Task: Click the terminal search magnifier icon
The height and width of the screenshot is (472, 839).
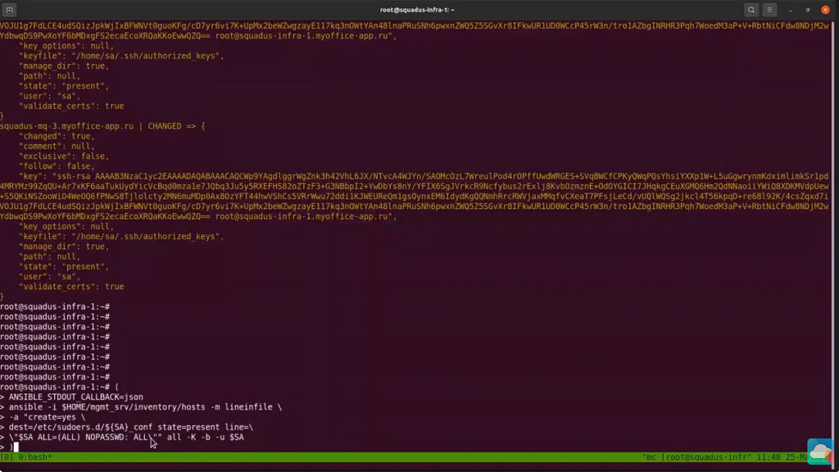Action: tap(751, 10)
